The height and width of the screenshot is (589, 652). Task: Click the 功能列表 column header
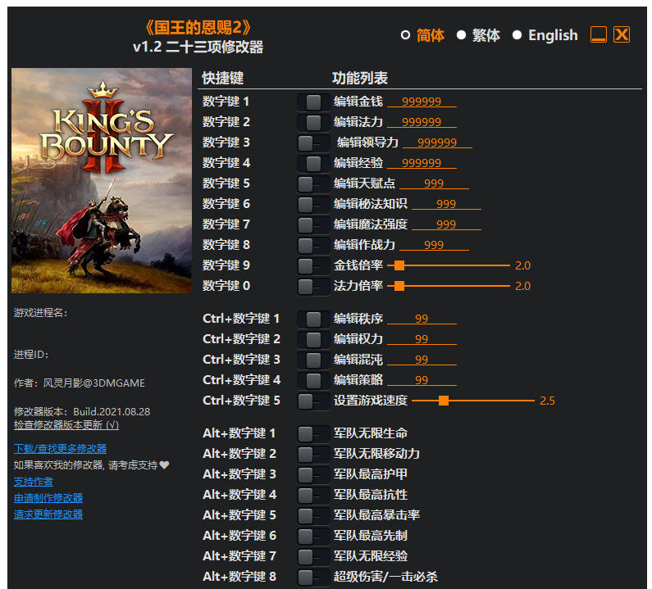click(360, 78)
